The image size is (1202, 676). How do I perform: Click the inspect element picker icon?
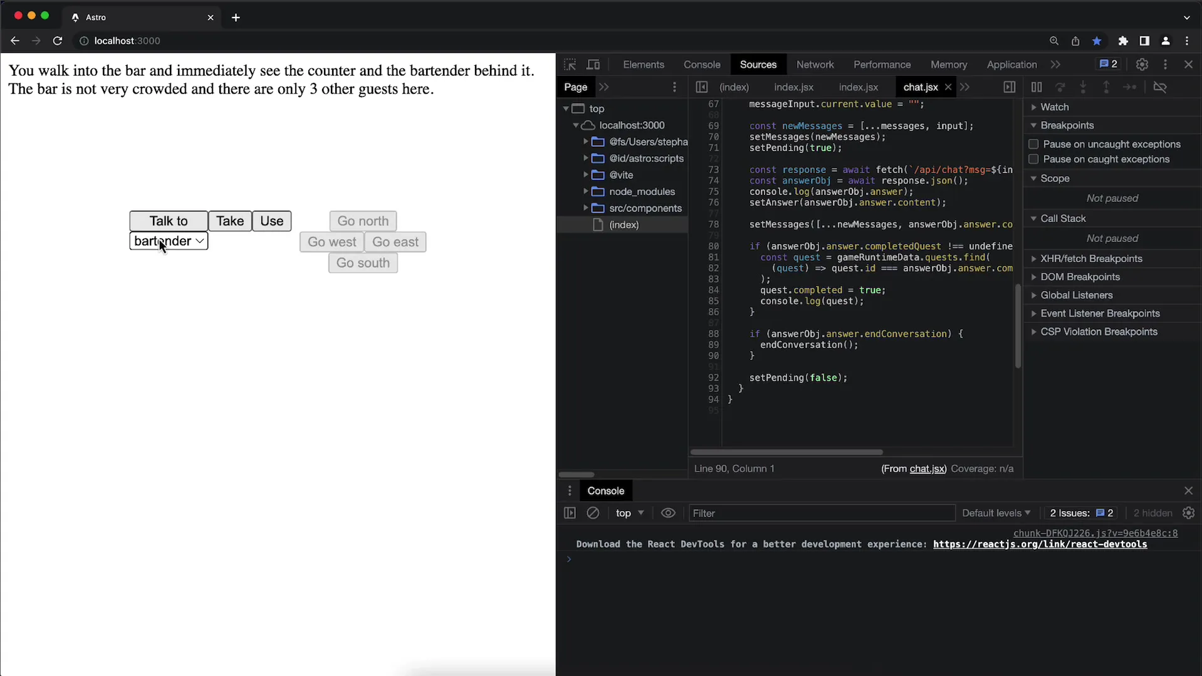[570, 65]
